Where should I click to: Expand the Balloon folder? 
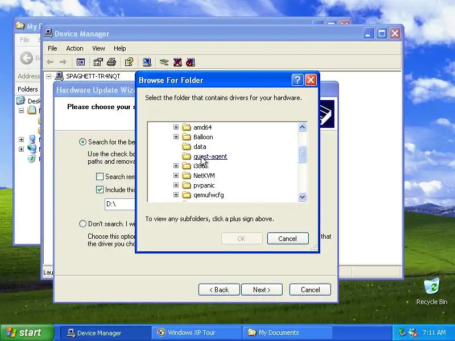pos(176,136)
